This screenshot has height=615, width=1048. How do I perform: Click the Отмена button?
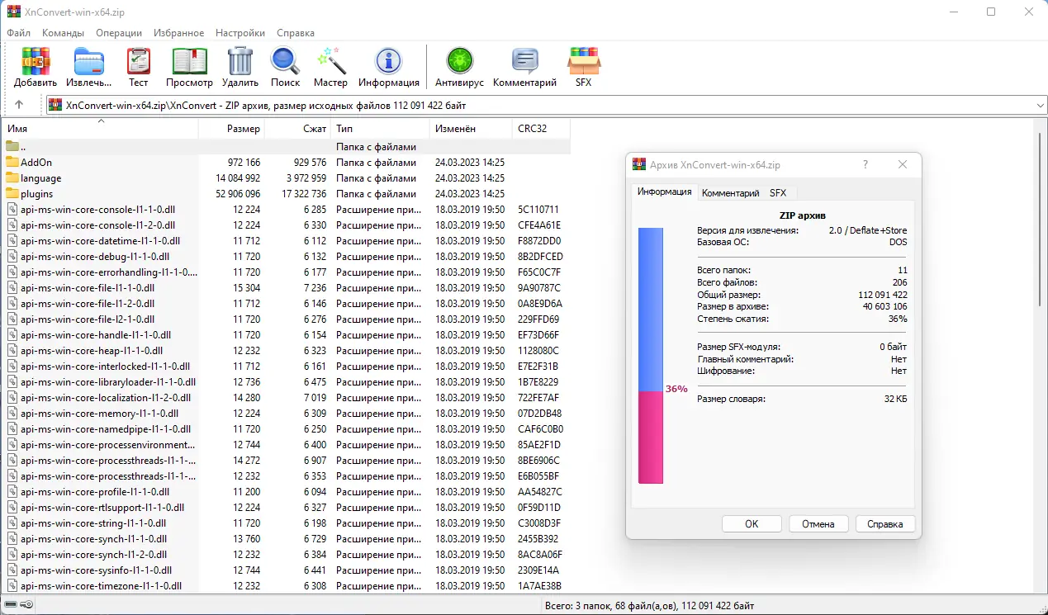[x=818, y=523]
